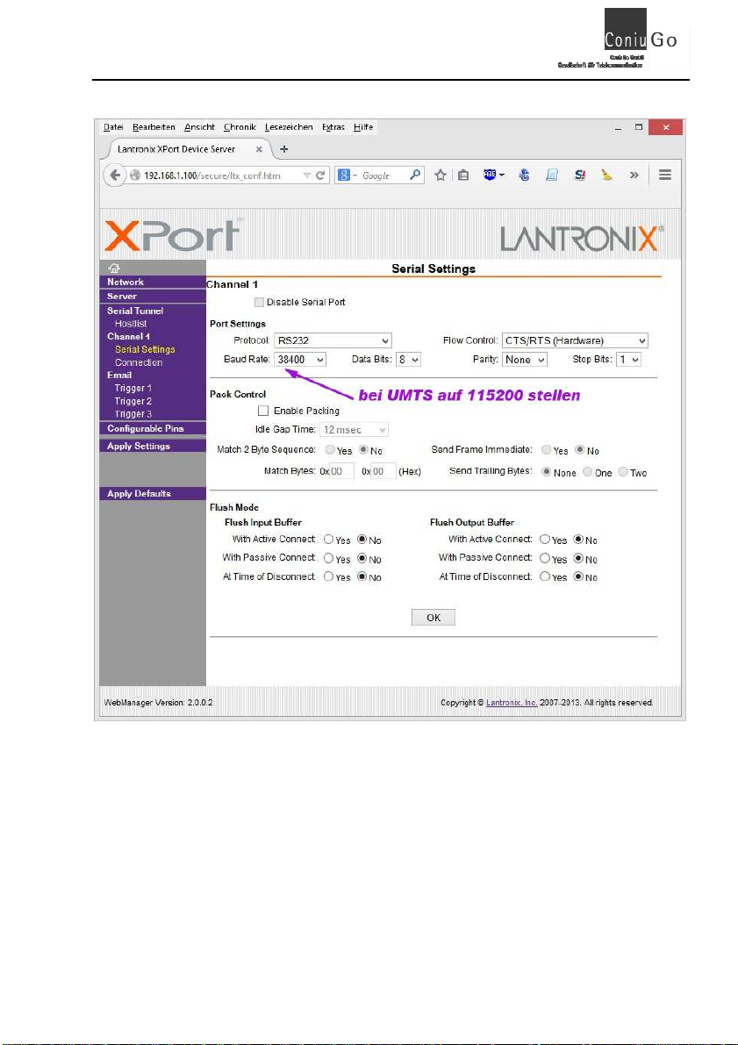This screenshot has width=738, height=1045.
Task: Bookmark this page with star icon
Action: click(x=440, y=175)
